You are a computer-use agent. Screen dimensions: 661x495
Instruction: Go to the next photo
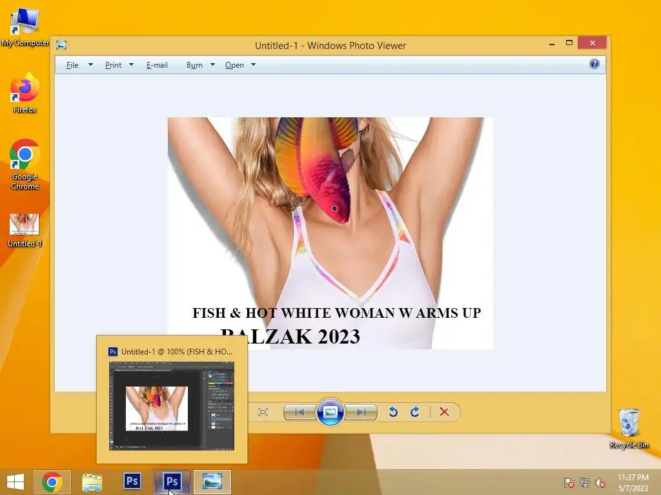[361, 412]
